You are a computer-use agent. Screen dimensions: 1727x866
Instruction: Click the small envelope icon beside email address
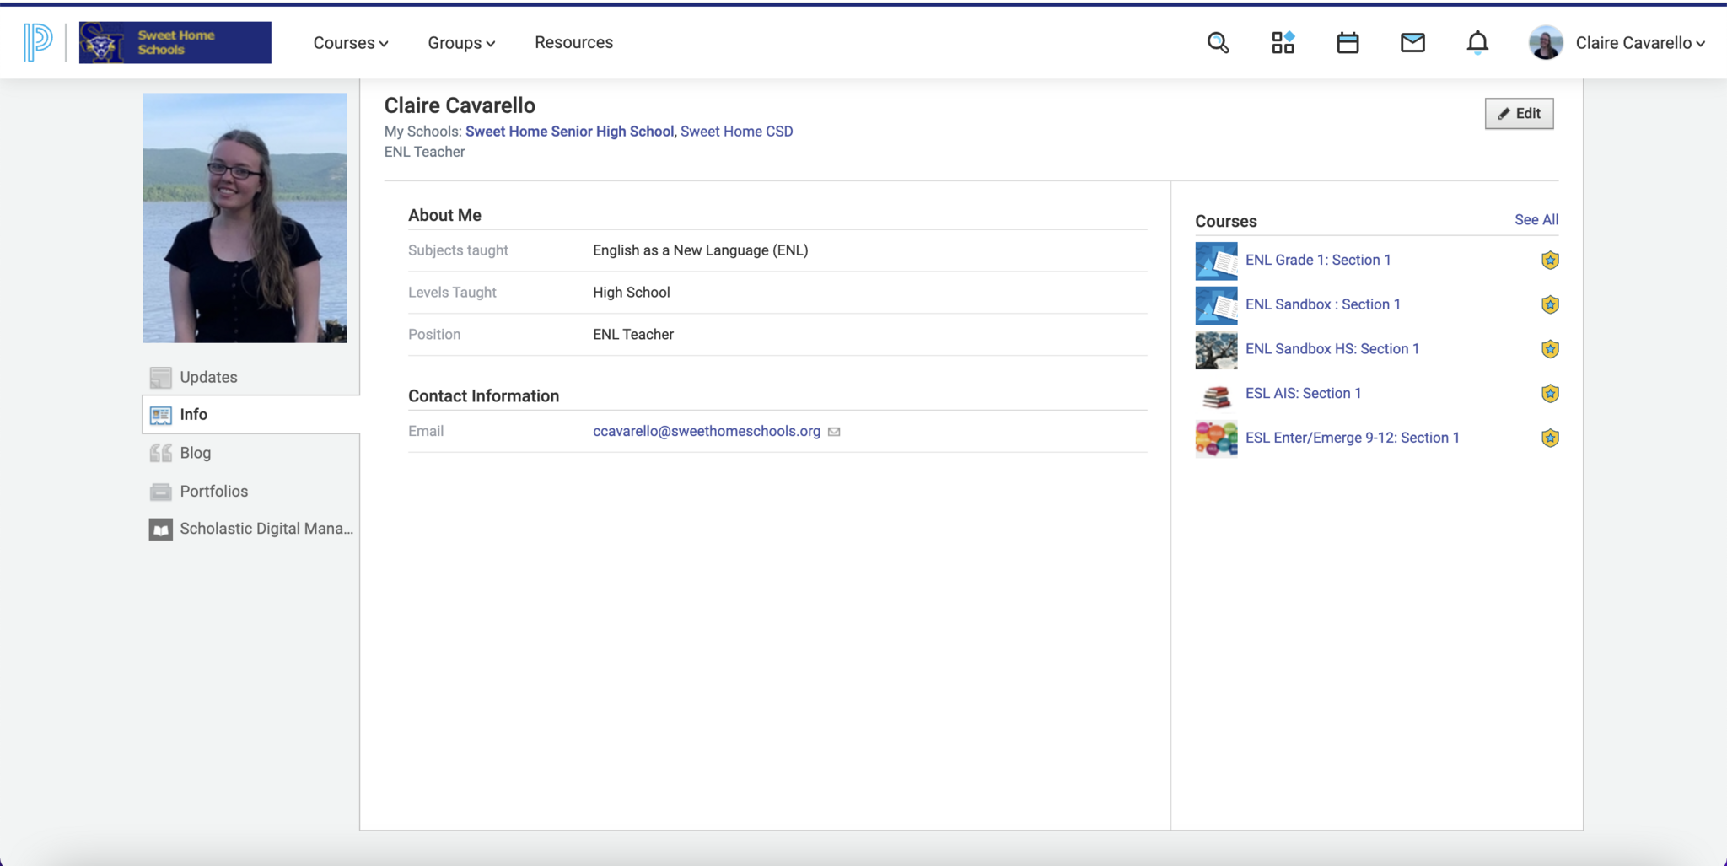(834, 432)
